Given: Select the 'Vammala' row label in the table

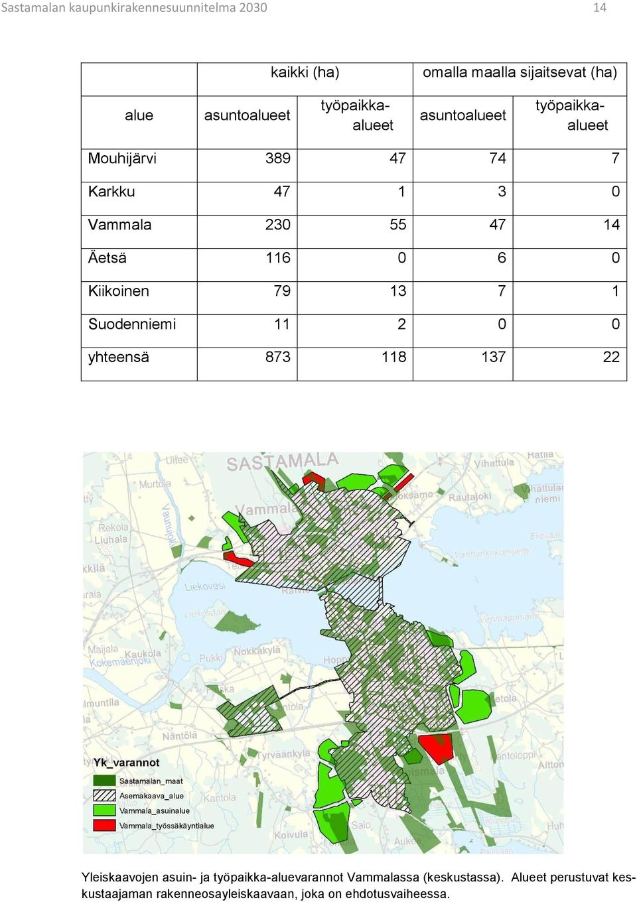Looking at the screenshot, I should 119,225.
